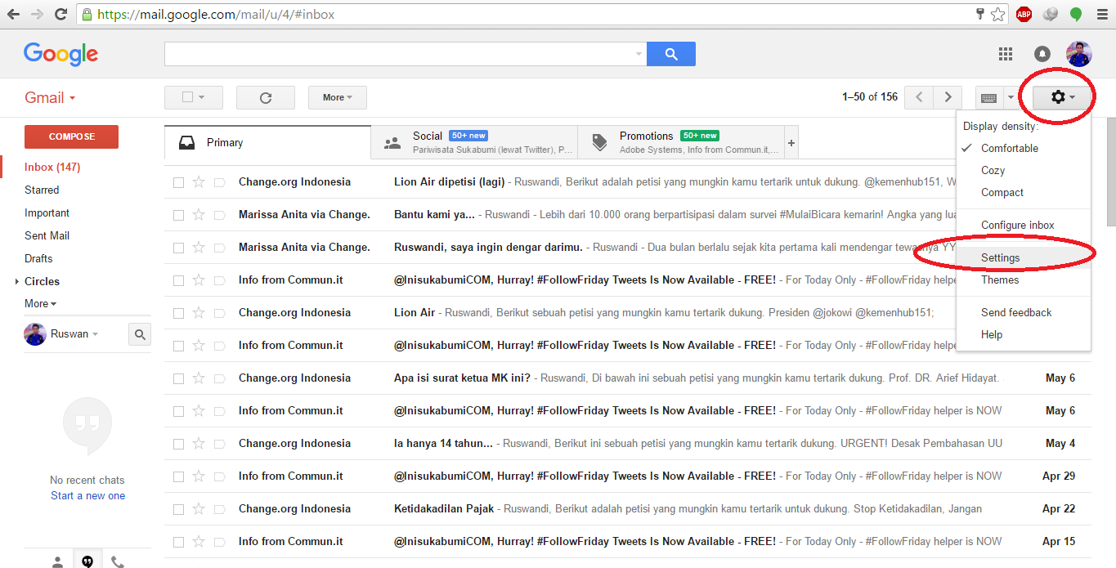Viewport: 1116px width, 568px height.
Task: Search chat contacts with magnifier icon
Action: click(x=140, y=334)
